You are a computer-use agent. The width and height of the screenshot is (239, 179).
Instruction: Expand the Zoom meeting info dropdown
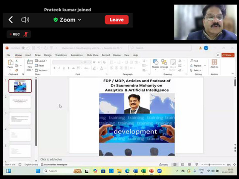(x=79, y=20)
